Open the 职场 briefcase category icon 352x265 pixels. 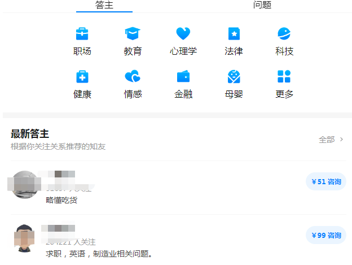click(x=82, y=34)
